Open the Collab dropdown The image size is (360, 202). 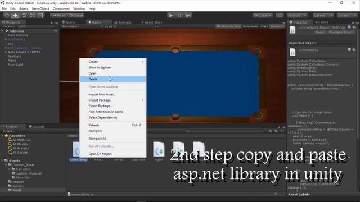click(263, 16)
